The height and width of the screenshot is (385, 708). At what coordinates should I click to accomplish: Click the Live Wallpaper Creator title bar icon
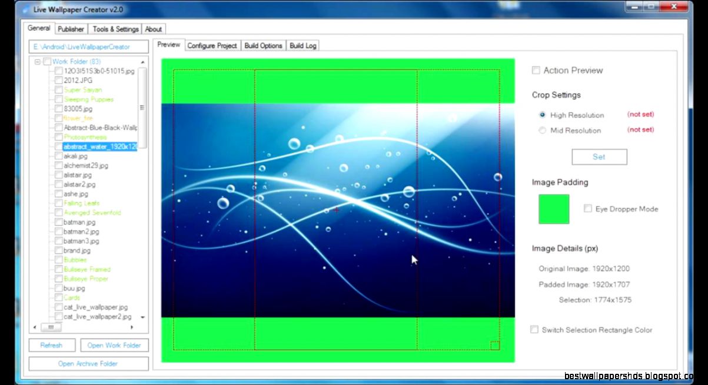[25, 9]
